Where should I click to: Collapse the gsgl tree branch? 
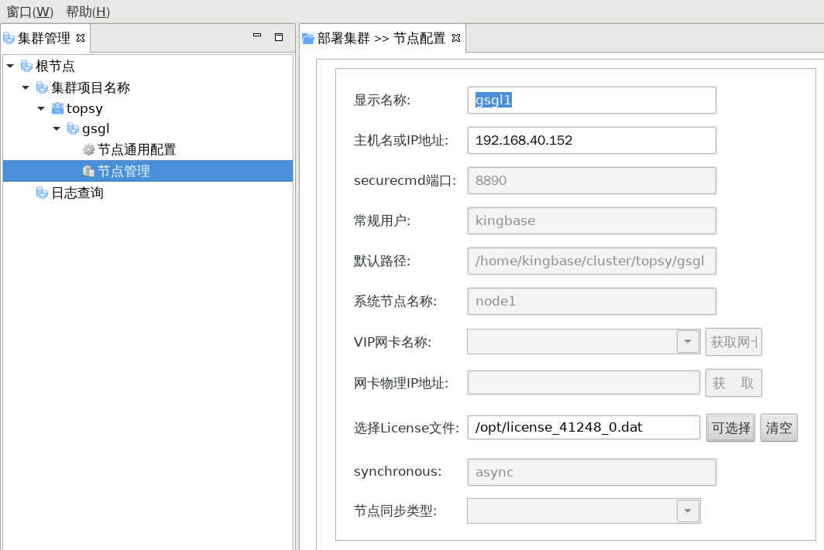click(57, 129)
